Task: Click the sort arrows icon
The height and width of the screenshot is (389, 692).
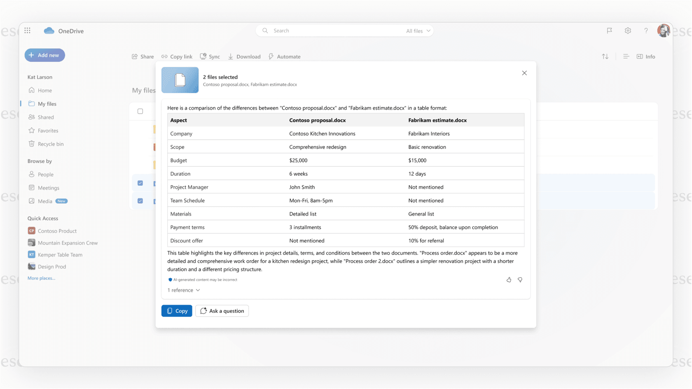Action: coord(605,56)
